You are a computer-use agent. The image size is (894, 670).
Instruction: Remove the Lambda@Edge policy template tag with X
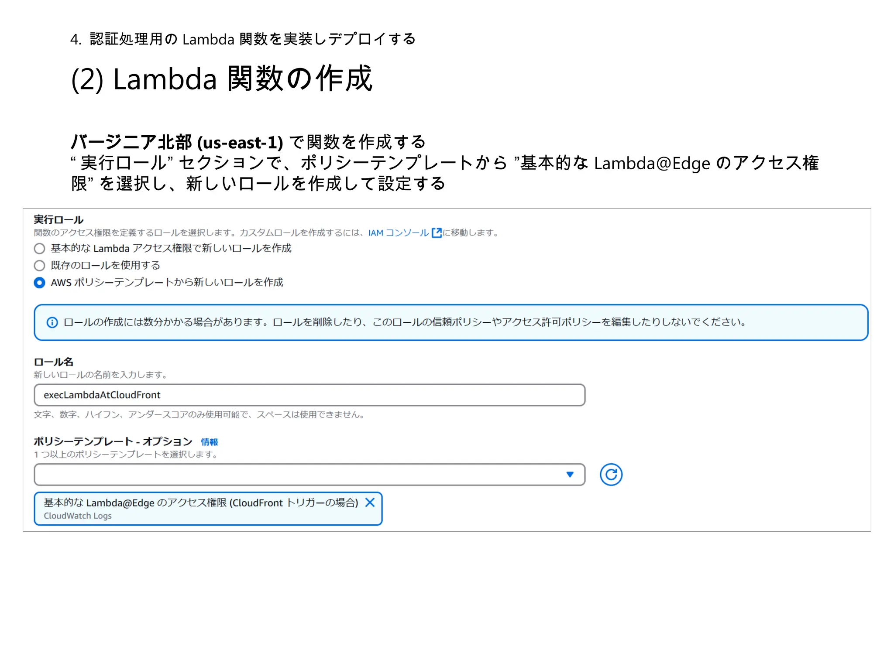pos(370,502)
